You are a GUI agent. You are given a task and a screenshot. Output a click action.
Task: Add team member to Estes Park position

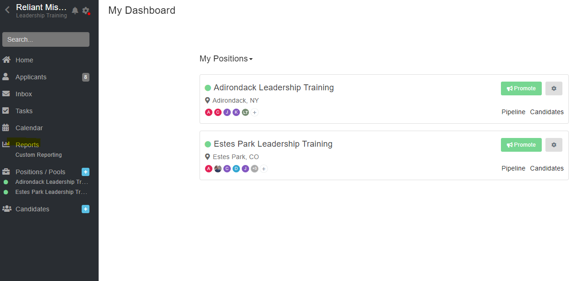pos(264,169)
